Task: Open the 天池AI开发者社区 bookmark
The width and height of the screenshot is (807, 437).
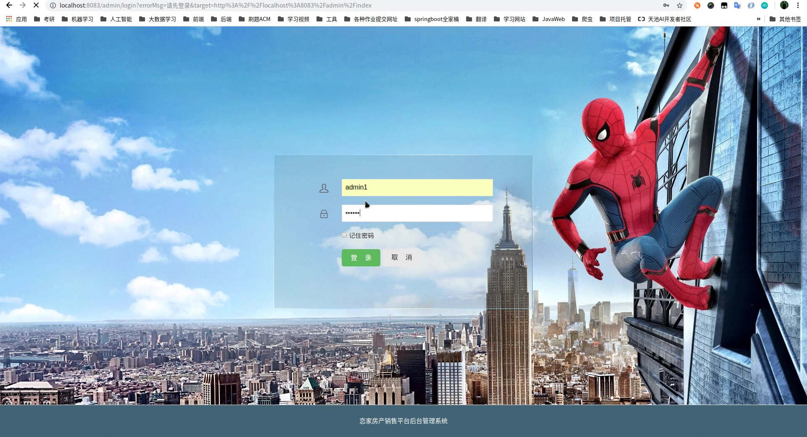Action: pyautogui.click(x=665, y=19)
